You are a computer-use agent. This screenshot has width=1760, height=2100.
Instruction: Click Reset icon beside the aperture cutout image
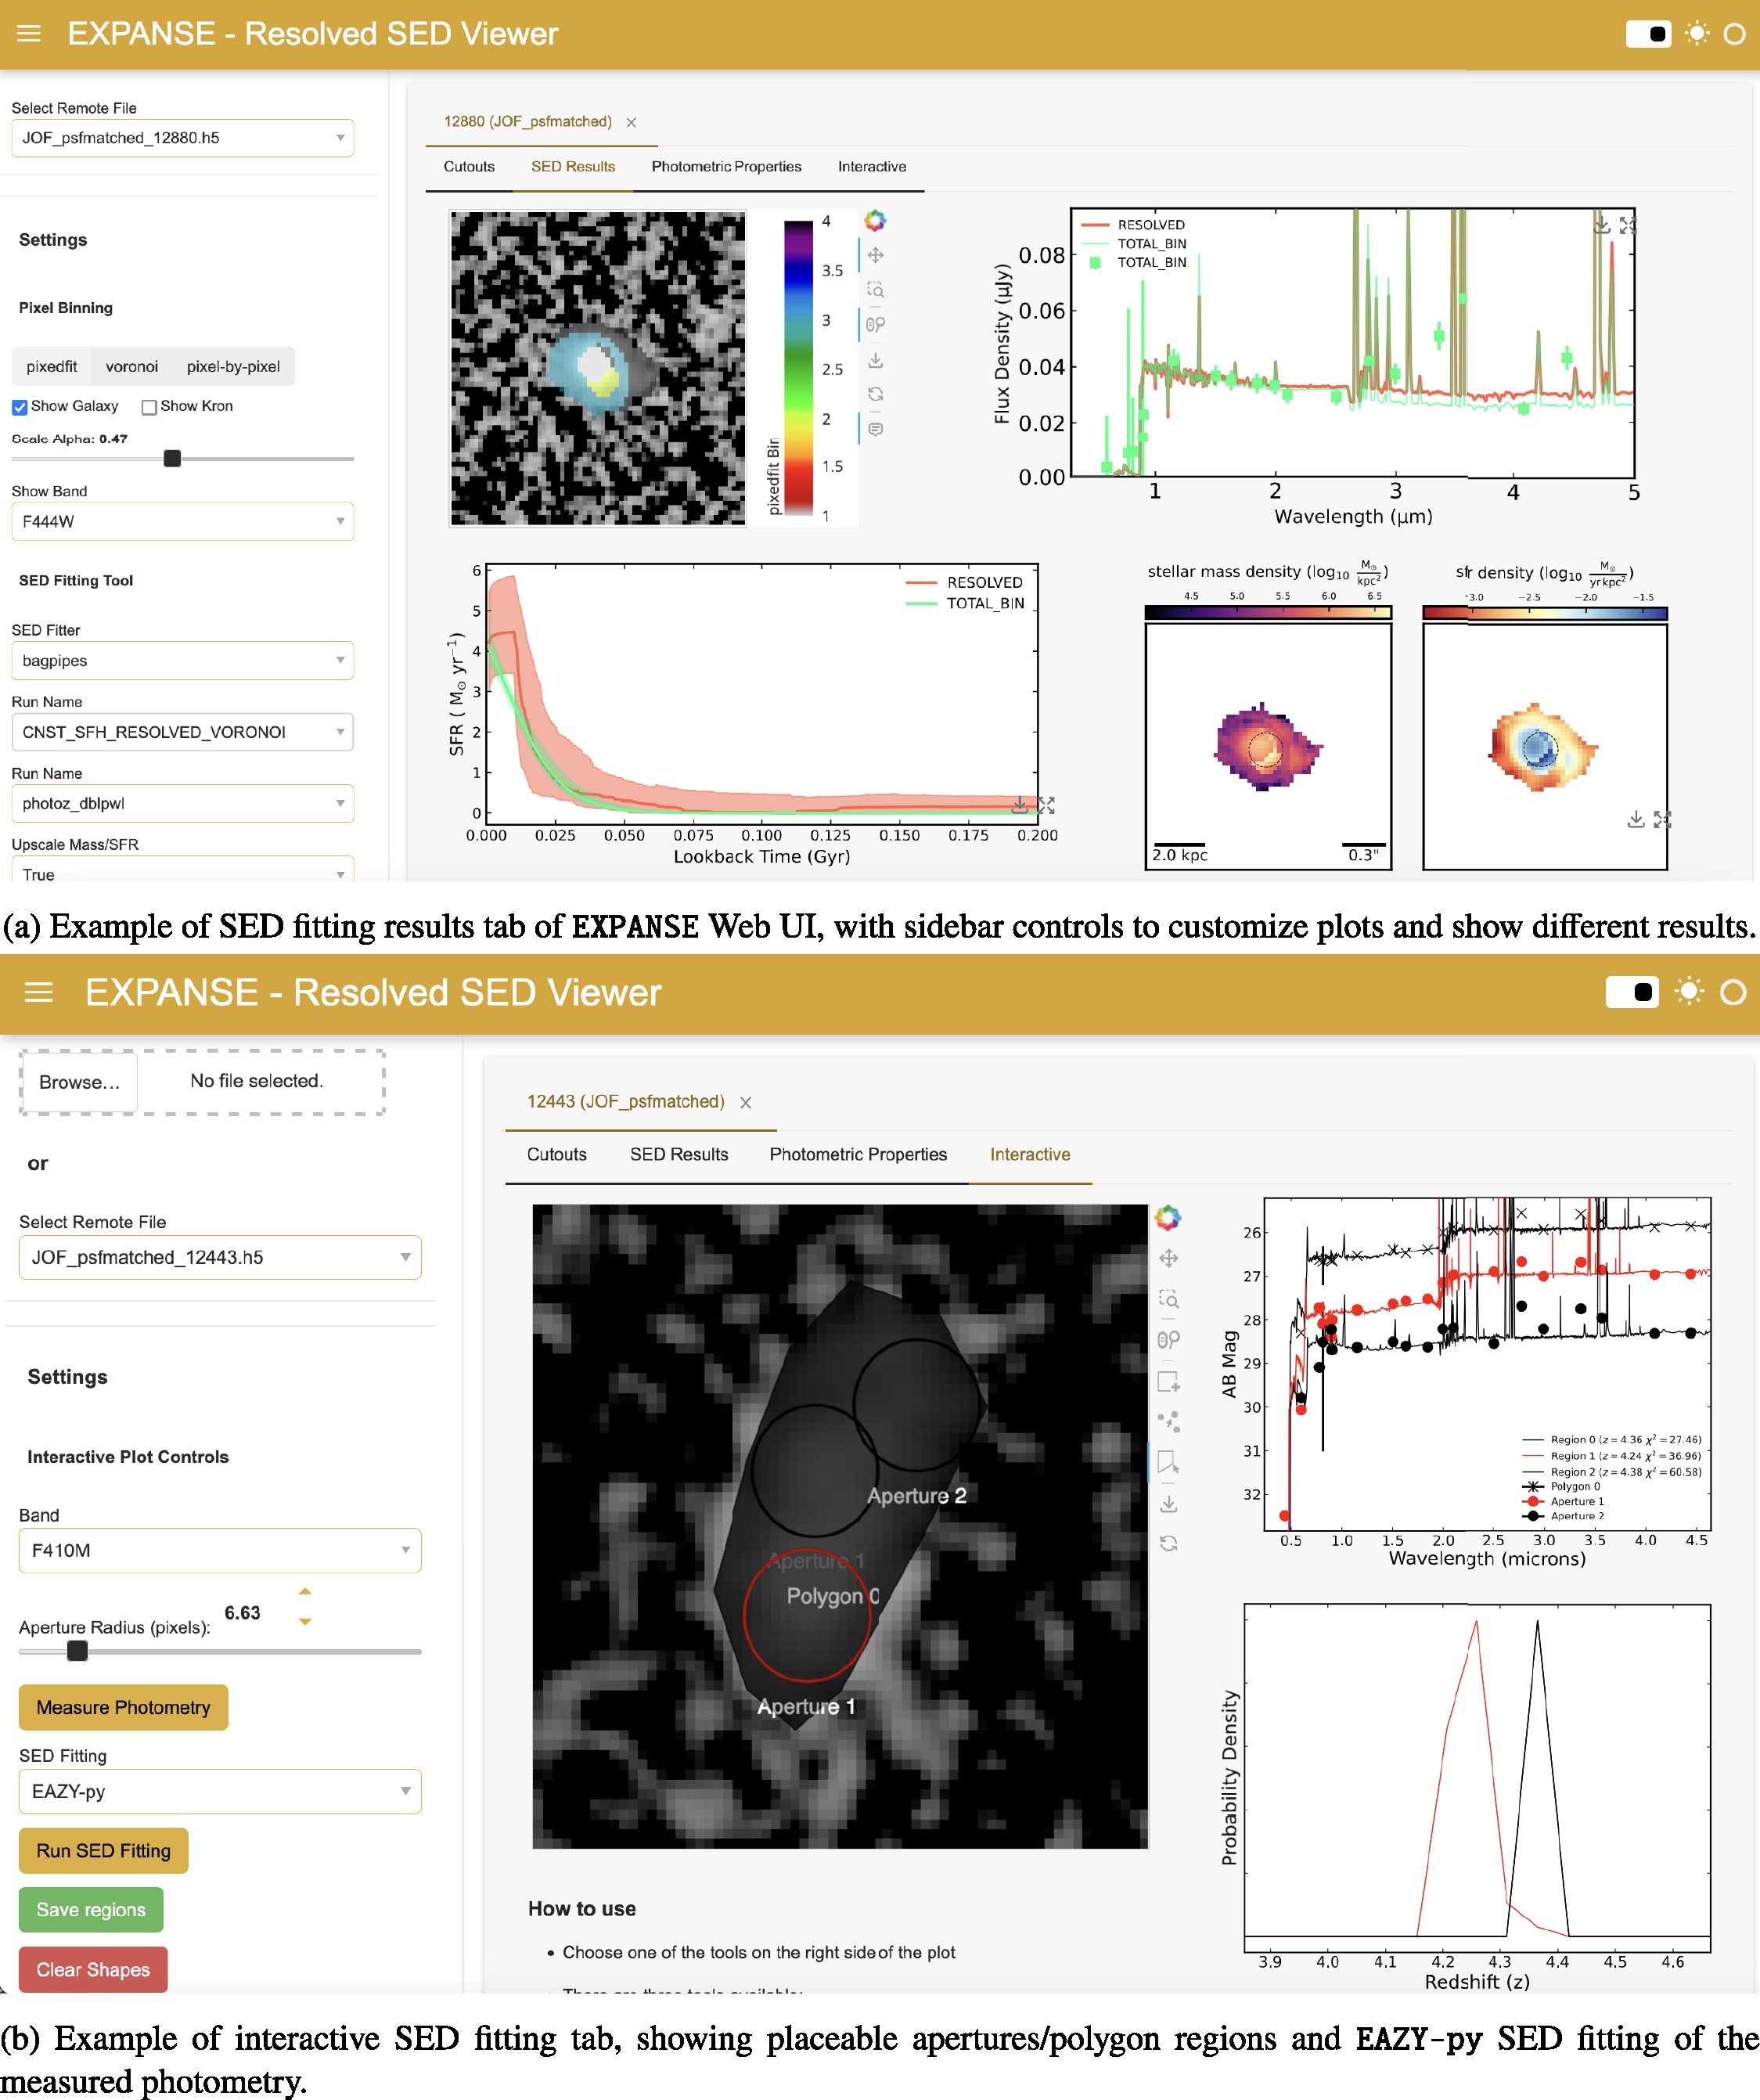[x=1168, y=1543]
